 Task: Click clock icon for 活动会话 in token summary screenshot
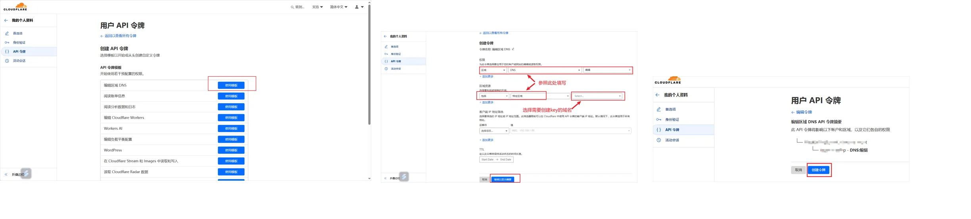click(658, 140)
